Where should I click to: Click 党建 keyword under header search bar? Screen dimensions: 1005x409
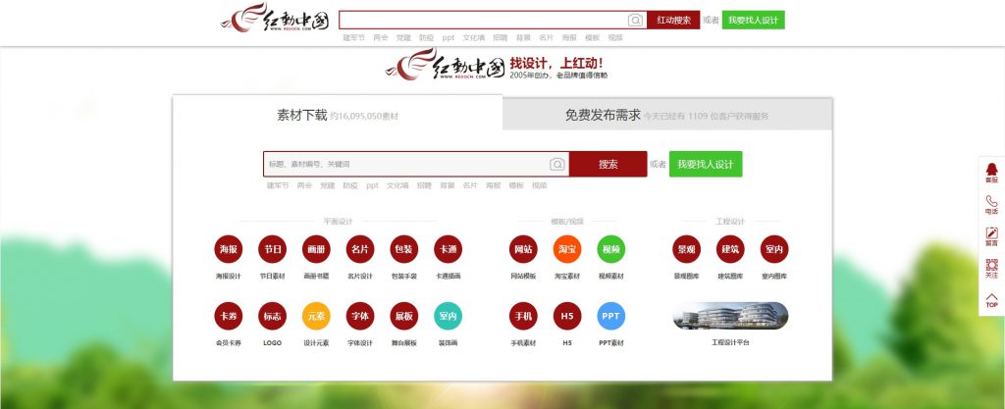coord(403,38)
